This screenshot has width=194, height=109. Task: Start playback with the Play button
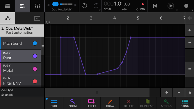171,6
